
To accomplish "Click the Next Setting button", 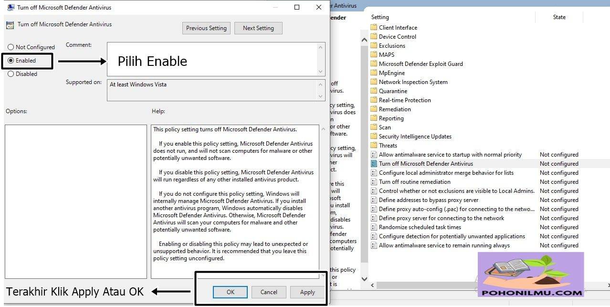I will pos(258,28).
